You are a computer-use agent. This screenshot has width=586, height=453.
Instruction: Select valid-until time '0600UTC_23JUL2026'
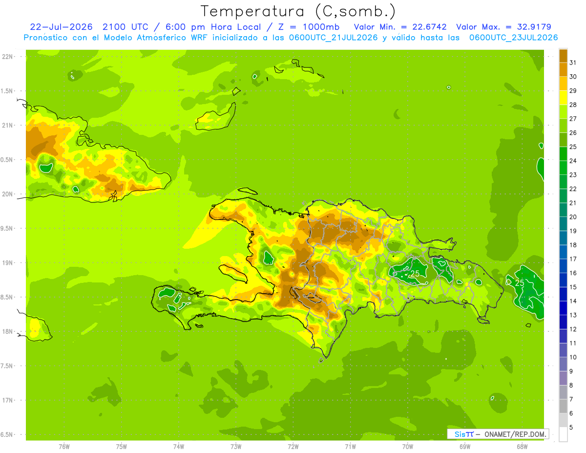513,38
